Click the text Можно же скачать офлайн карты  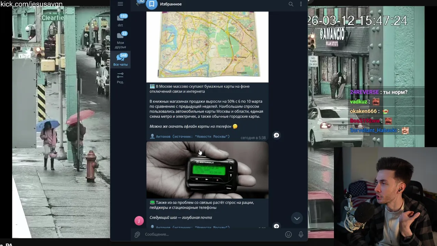tap(191, 126)
